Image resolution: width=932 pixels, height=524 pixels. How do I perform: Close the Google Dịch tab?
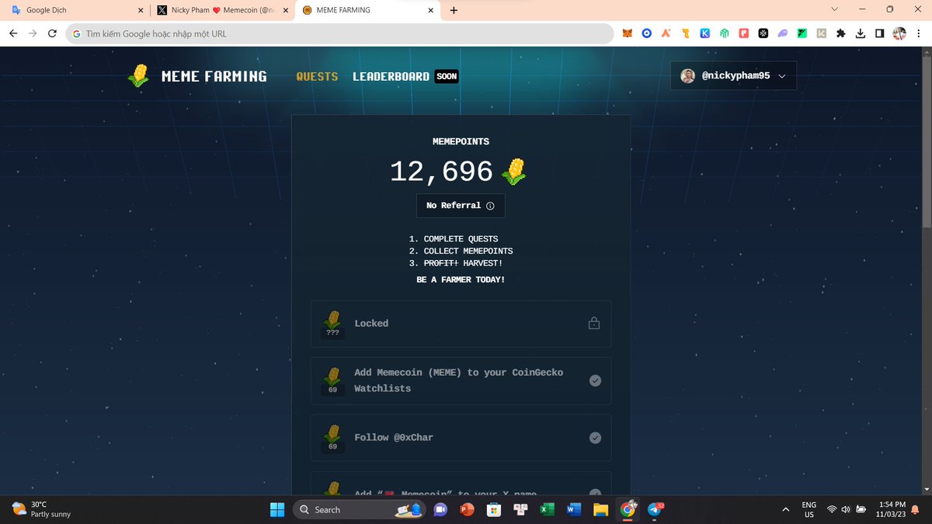(140, 10)
